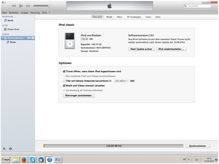219x164 pixels.
Task: Open the iTunes window menu icon top-left
Action: 4,3
